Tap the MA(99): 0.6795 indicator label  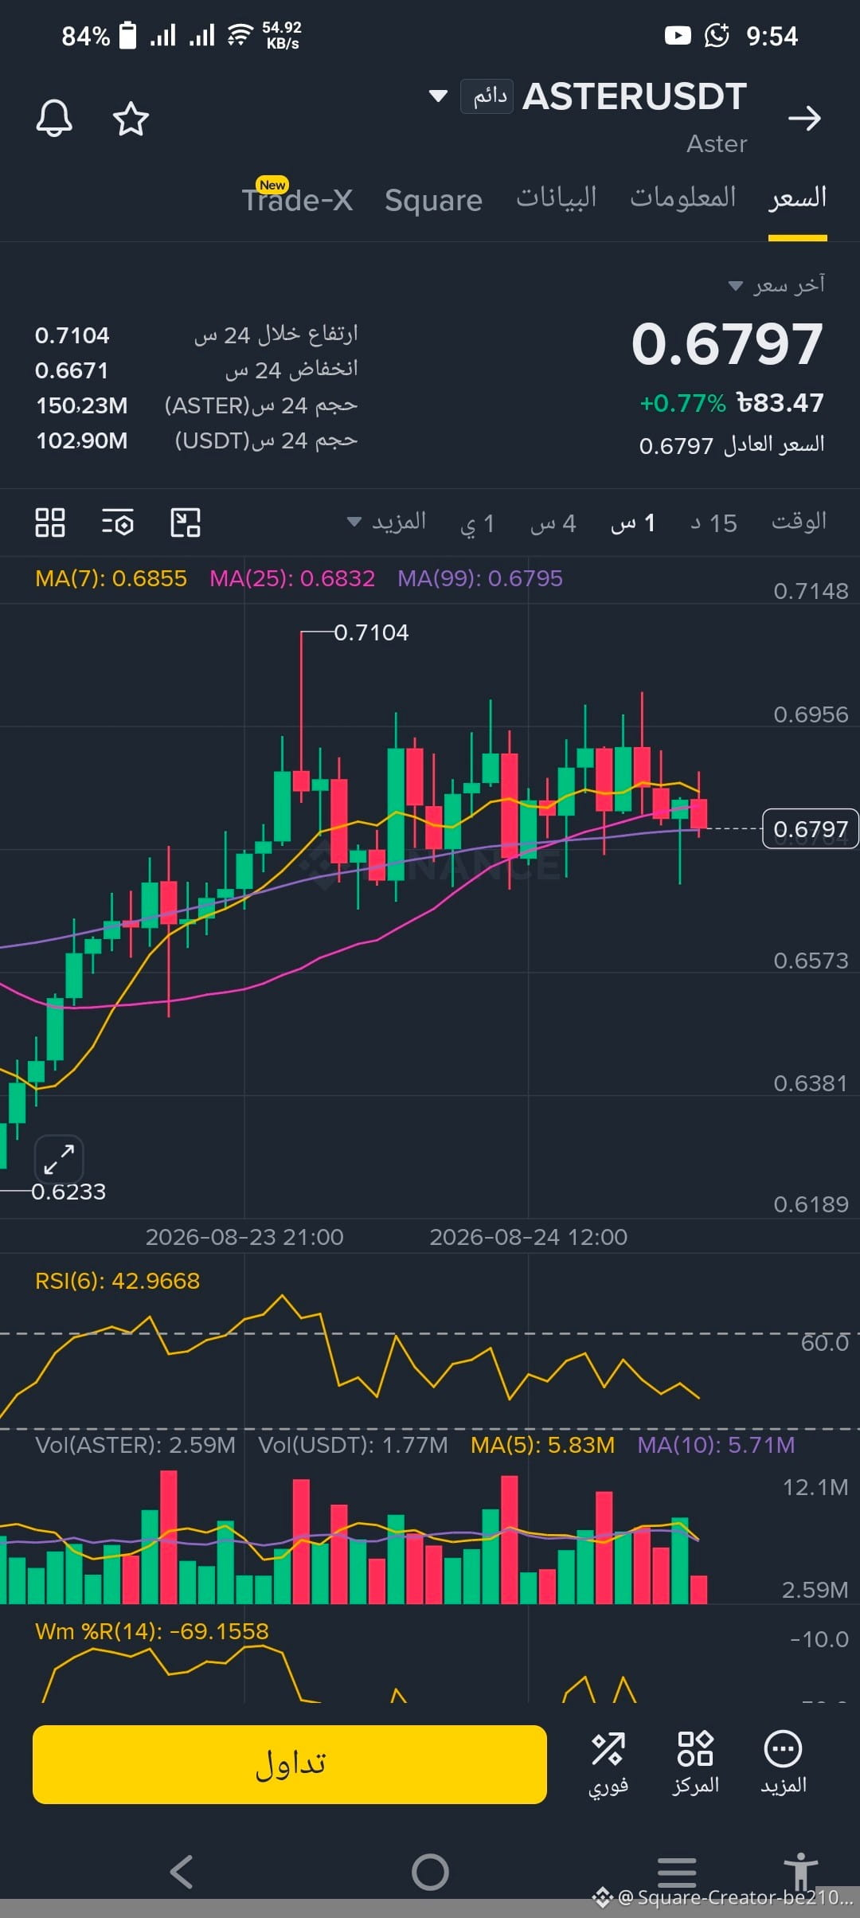tap(480, 578)
